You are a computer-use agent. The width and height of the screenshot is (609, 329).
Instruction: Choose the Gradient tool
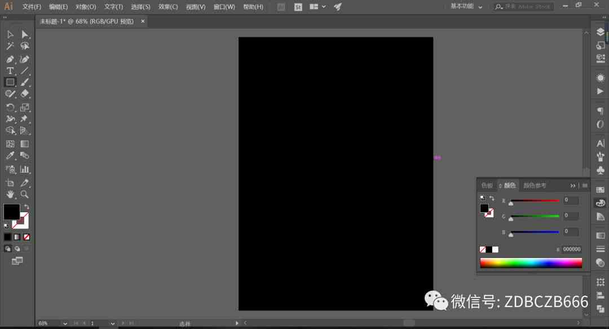[24, 144]
